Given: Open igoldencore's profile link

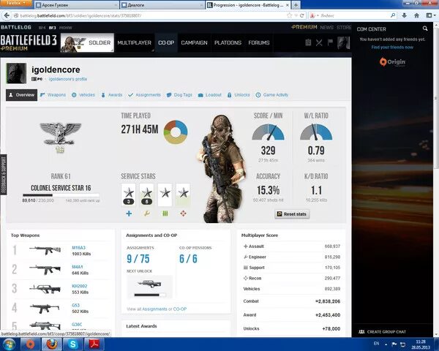Looking at the screenshot, I should [x=68, y=79].
